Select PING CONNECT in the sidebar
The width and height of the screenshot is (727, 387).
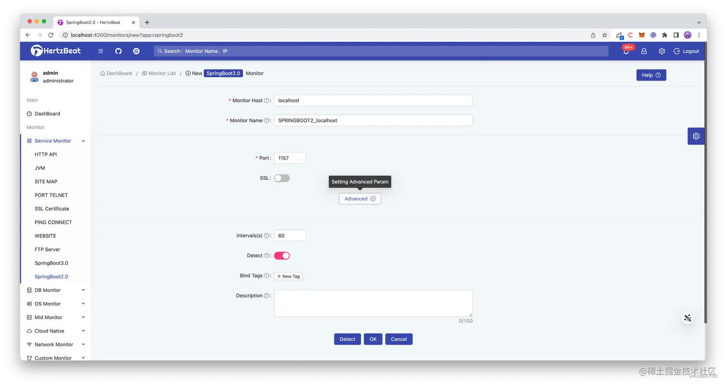point(53,222)
